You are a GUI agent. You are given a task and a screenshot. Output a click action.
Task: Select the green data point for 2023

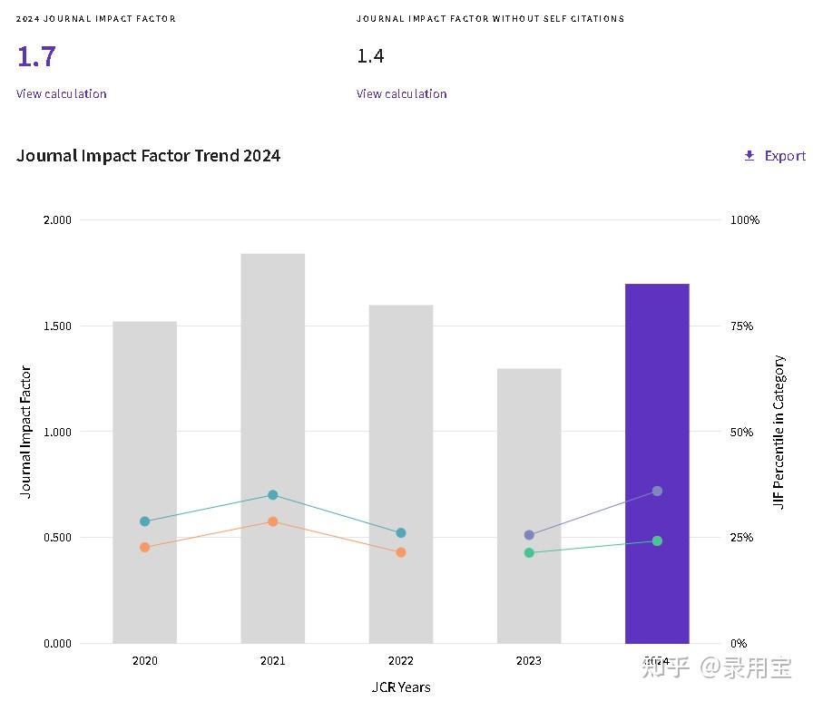pyautogui.click(x=529, y=553)
